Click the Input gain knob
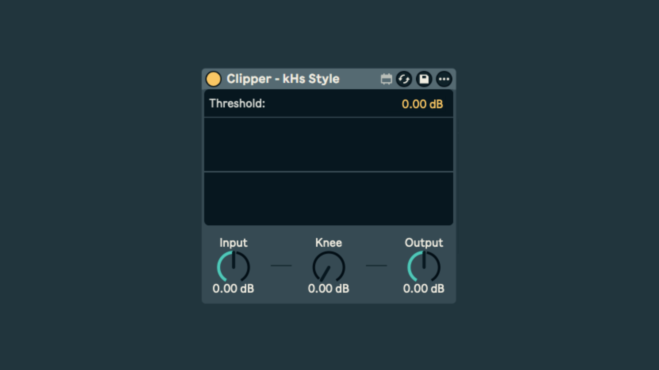The width and height of the screenshot is (659, 370). 233,267
